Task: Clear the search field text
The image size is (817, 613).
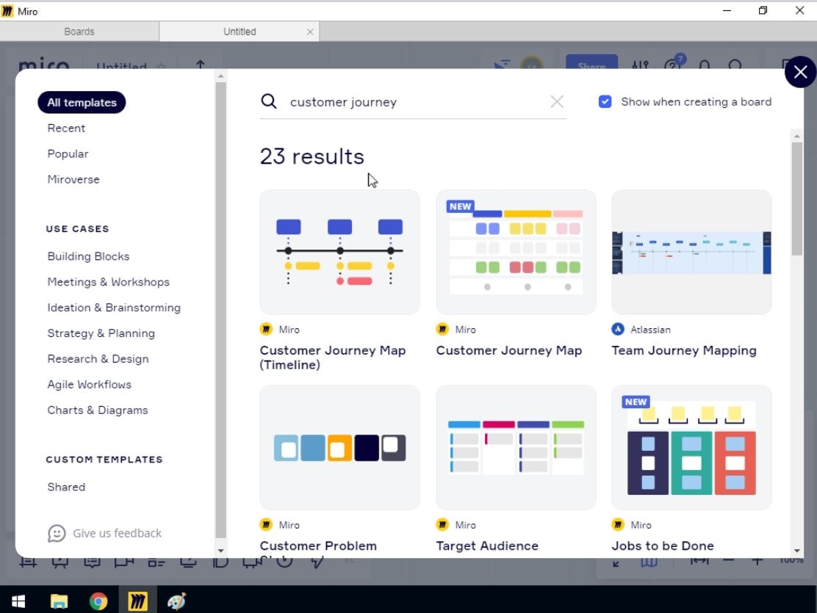Action: pos(557,101)
